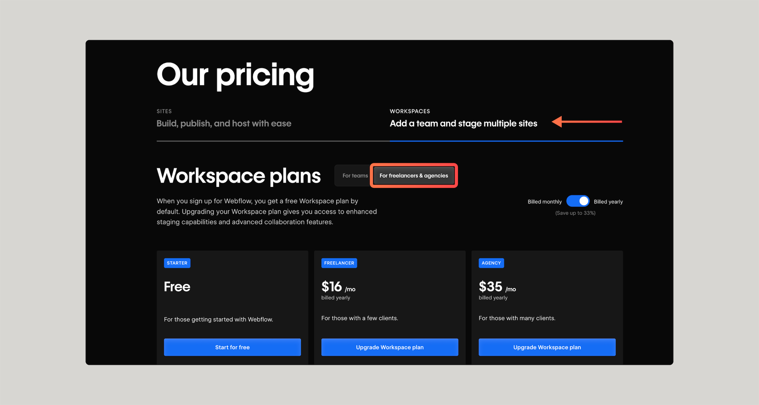Screen dimensions: 759x405
Task: Click the AGENCY plan badge
Action: tap(491, 263)
